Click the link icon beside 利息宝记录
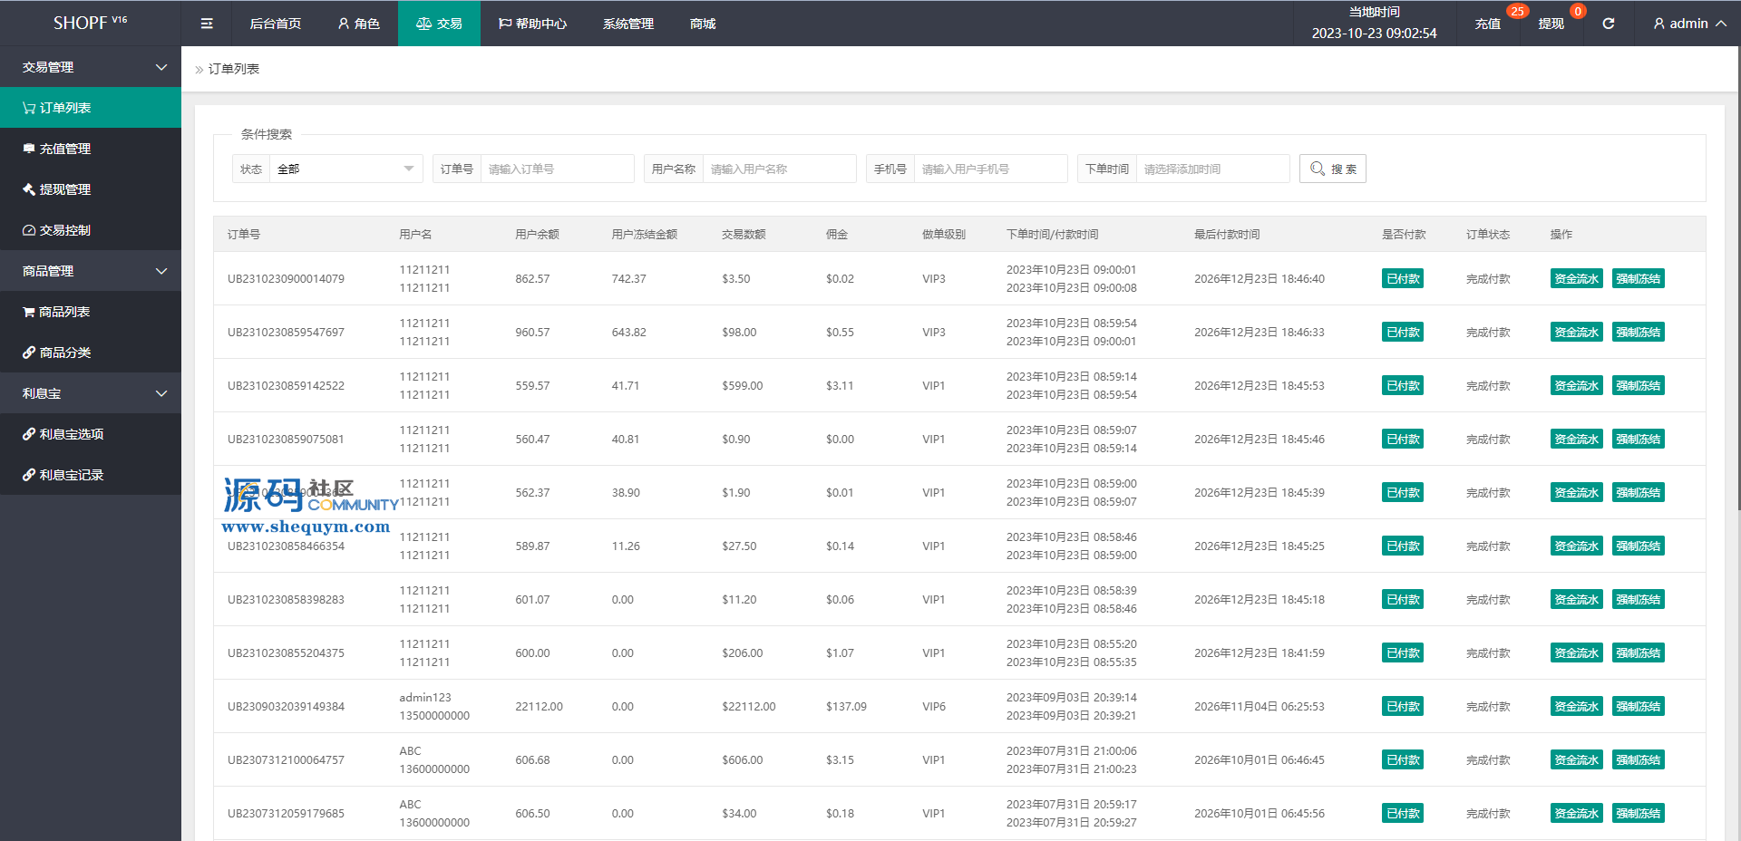Screen dimensions: 1741x841 (29, 475)
